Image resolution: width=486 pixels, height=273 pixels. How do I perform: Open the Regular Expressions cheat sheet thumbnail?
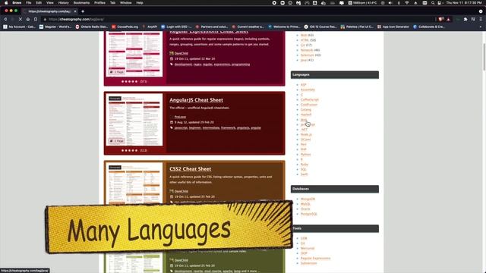click(x=134, y=54)
